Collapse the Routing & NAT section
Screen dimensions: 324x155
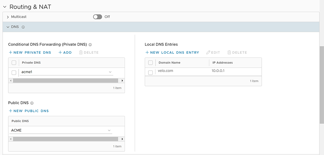[5, 7]
